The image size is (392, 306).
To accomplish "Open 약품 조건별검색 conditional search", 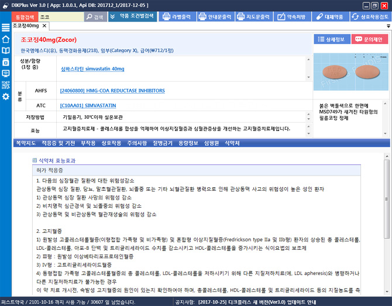I will (132, 16).
